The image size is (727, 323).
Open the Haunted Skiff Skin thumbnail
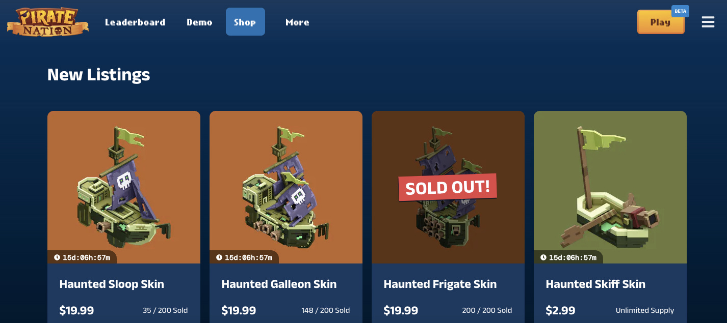pyautogui.click(x=610, y=187)
